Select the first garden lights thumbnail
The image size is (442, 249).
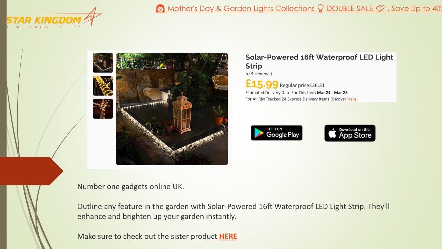click(x=103, y=63)
